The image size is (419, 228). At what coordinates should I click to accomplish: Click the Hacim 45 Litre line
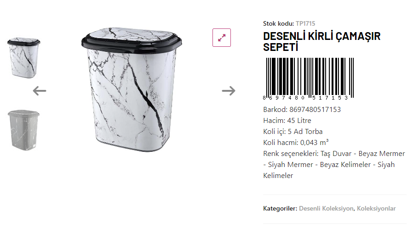coord(287,121)
